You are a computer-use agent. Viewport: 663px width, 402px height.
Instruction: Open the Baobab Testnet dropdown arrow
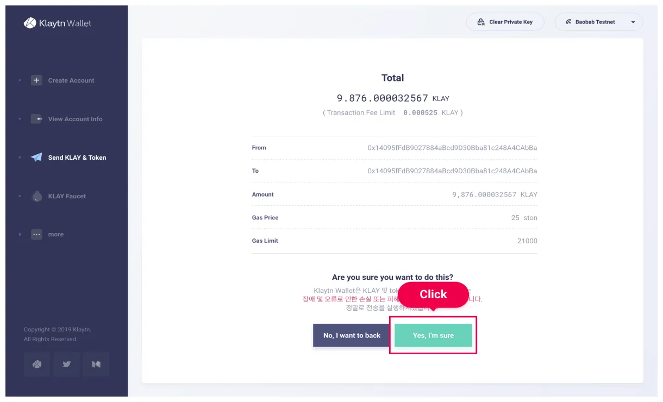(633, 22)
